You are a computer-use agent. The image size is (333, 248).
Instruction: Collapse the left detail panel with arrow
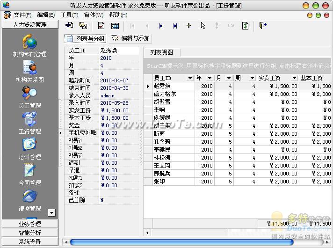pyautogui.click(x=60, y=133)
